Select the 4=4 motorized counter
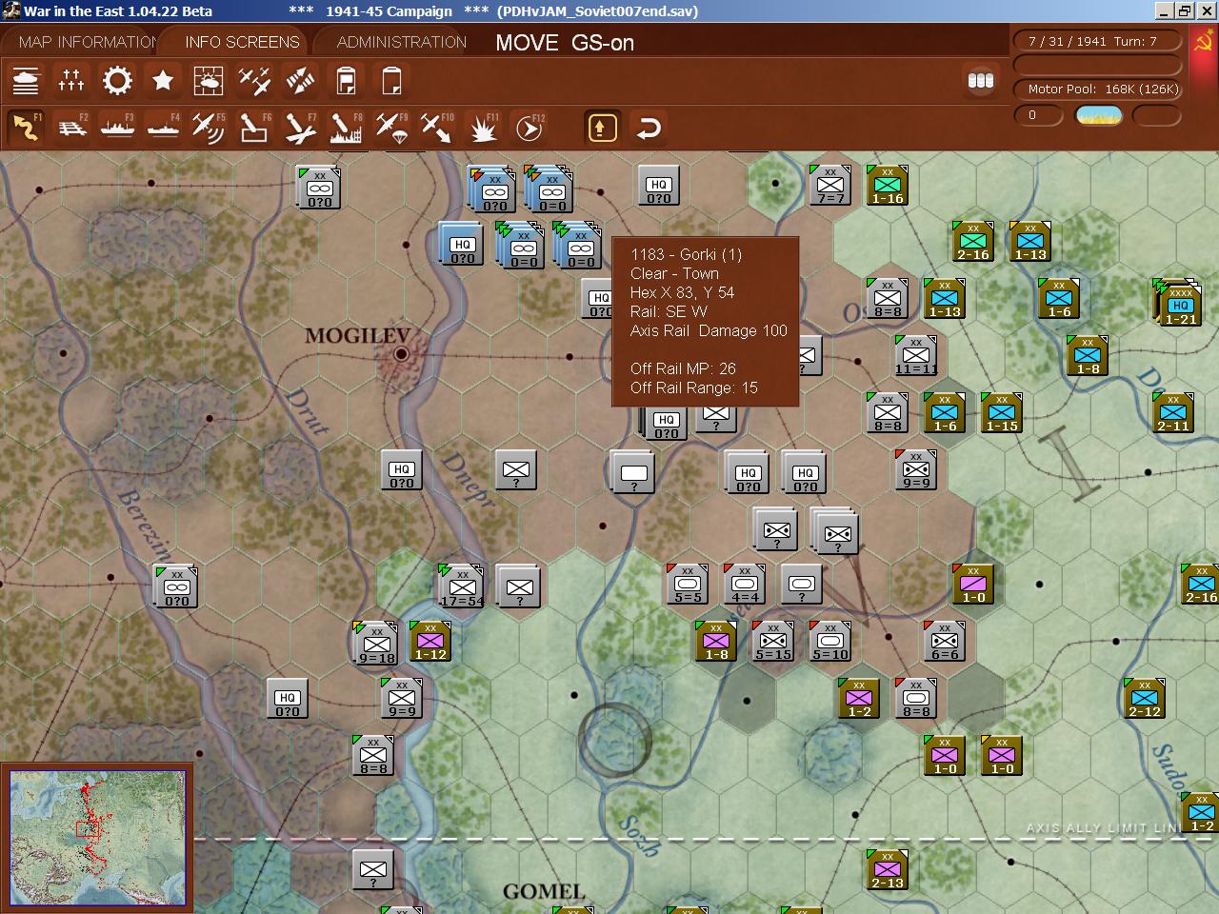The image size is (1219, 914). tap(745, 585)
